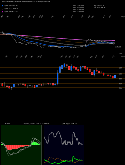Screen dimensions: 125x165
Task: Click the blue DOW ST legend swatch
Action: point(2,5)
